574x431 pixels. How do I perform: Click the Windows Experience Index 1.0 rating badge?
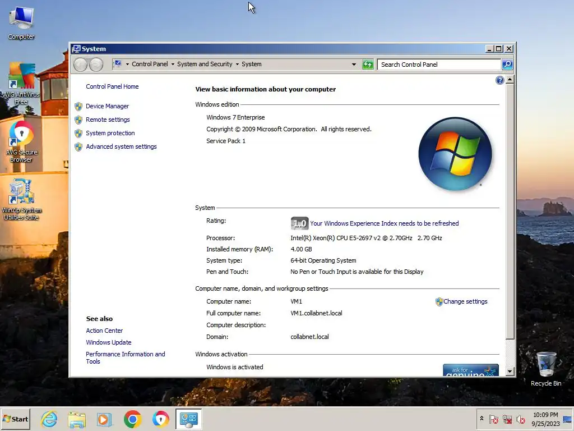pyautogui.click(x=299, y=223)
